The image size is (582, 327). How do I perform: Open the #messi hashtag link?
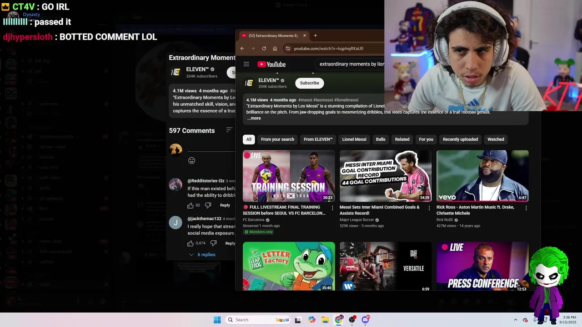click(305, 100)
